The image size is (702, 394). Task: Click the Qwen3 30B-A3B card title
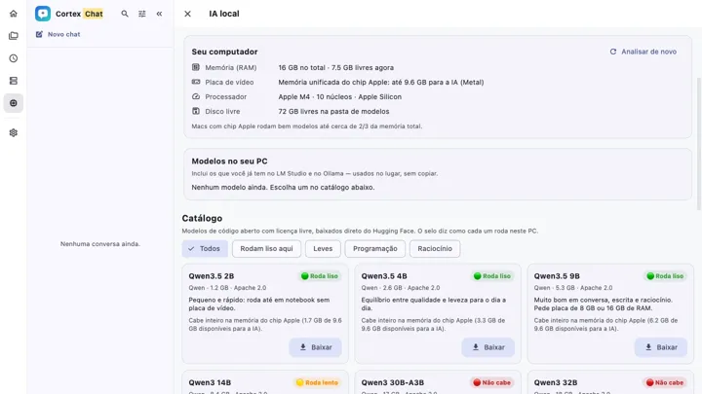393,383
